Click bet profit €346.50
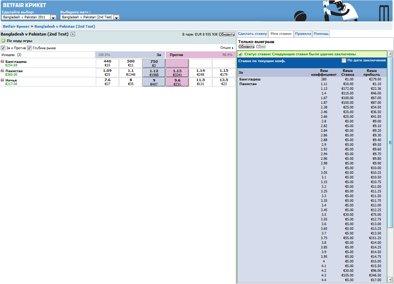 (374, 275)
